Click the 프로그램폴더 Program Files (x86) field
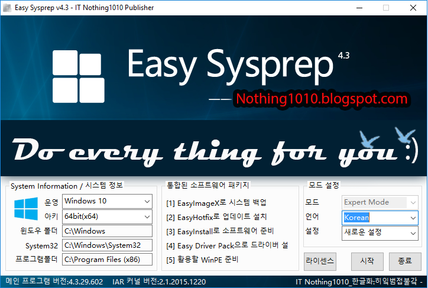 [107, 260]
